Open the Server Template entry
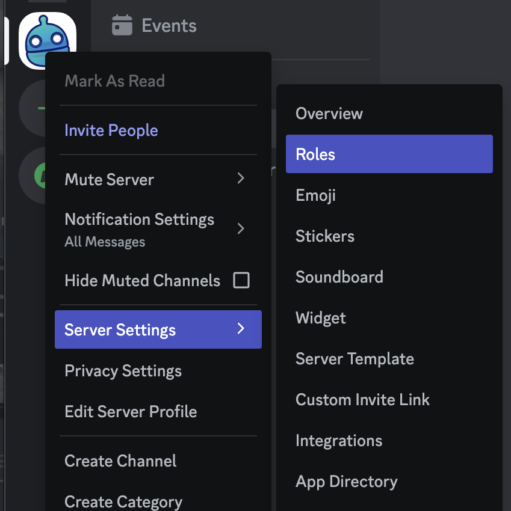Image resolution: width=511 pixels, height=511 pixels. coord(389,359)
